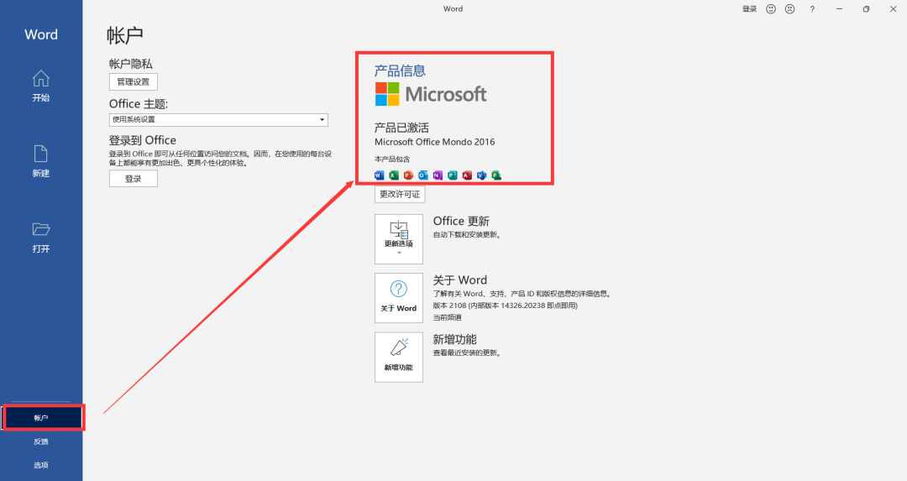This screenshot has width=907, height=481.
Task: Click the '自动下载和安装更新。' text
Action: coord(468,235)
